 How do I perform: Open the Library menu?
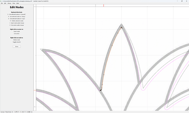(9, 3)
